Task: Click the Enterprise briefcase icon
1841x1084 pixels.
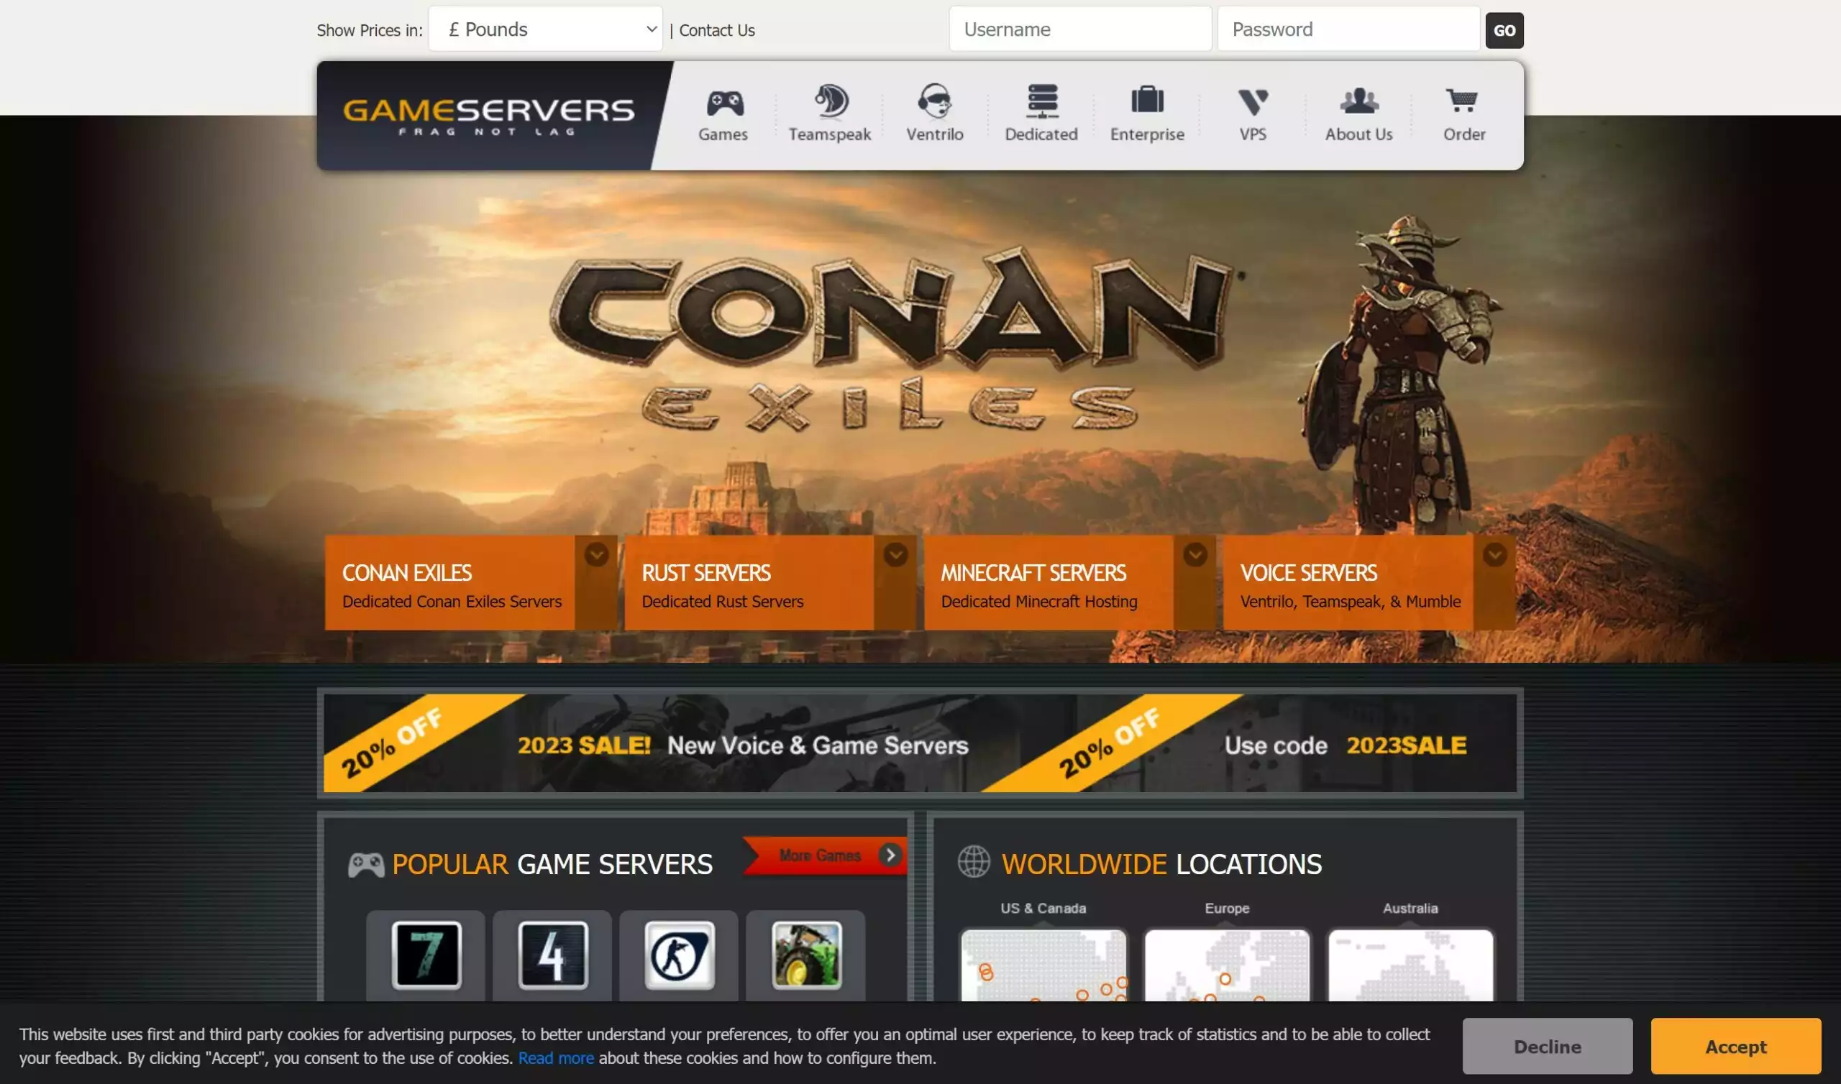Action: (1147, 100)
